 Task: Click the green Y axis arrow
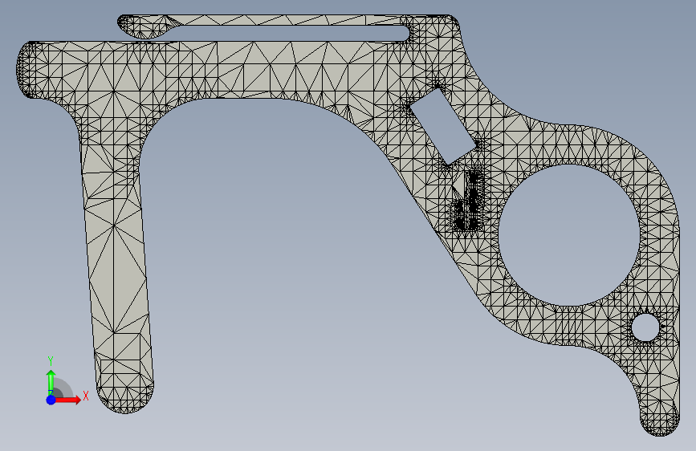point(51,382)
